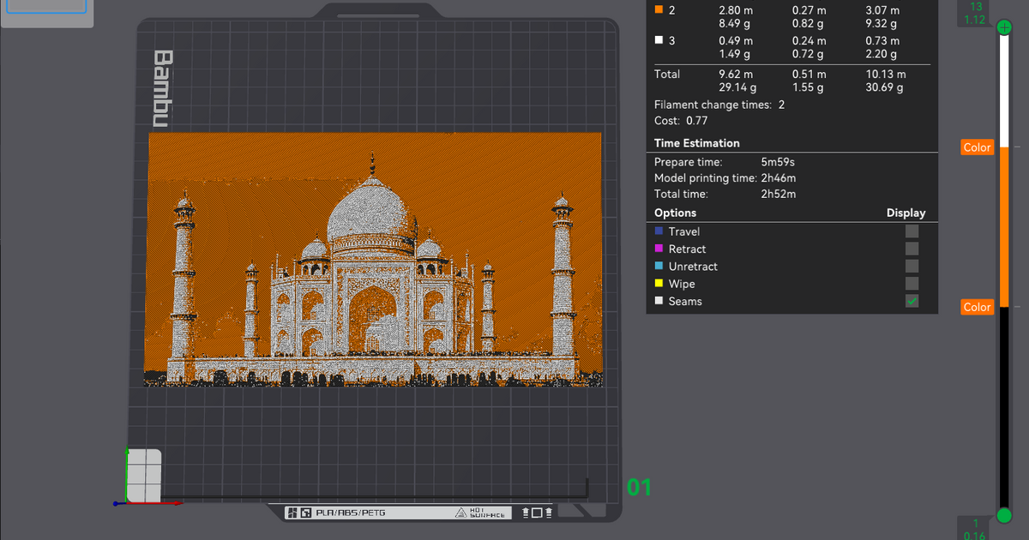Click the 10.13 m total value
The image size is (1029, 540).
click(887, 74)
